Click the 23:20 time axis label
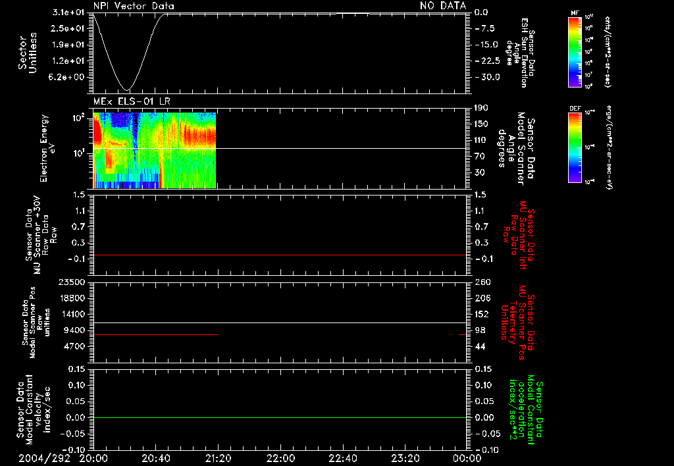 (405, 458)
